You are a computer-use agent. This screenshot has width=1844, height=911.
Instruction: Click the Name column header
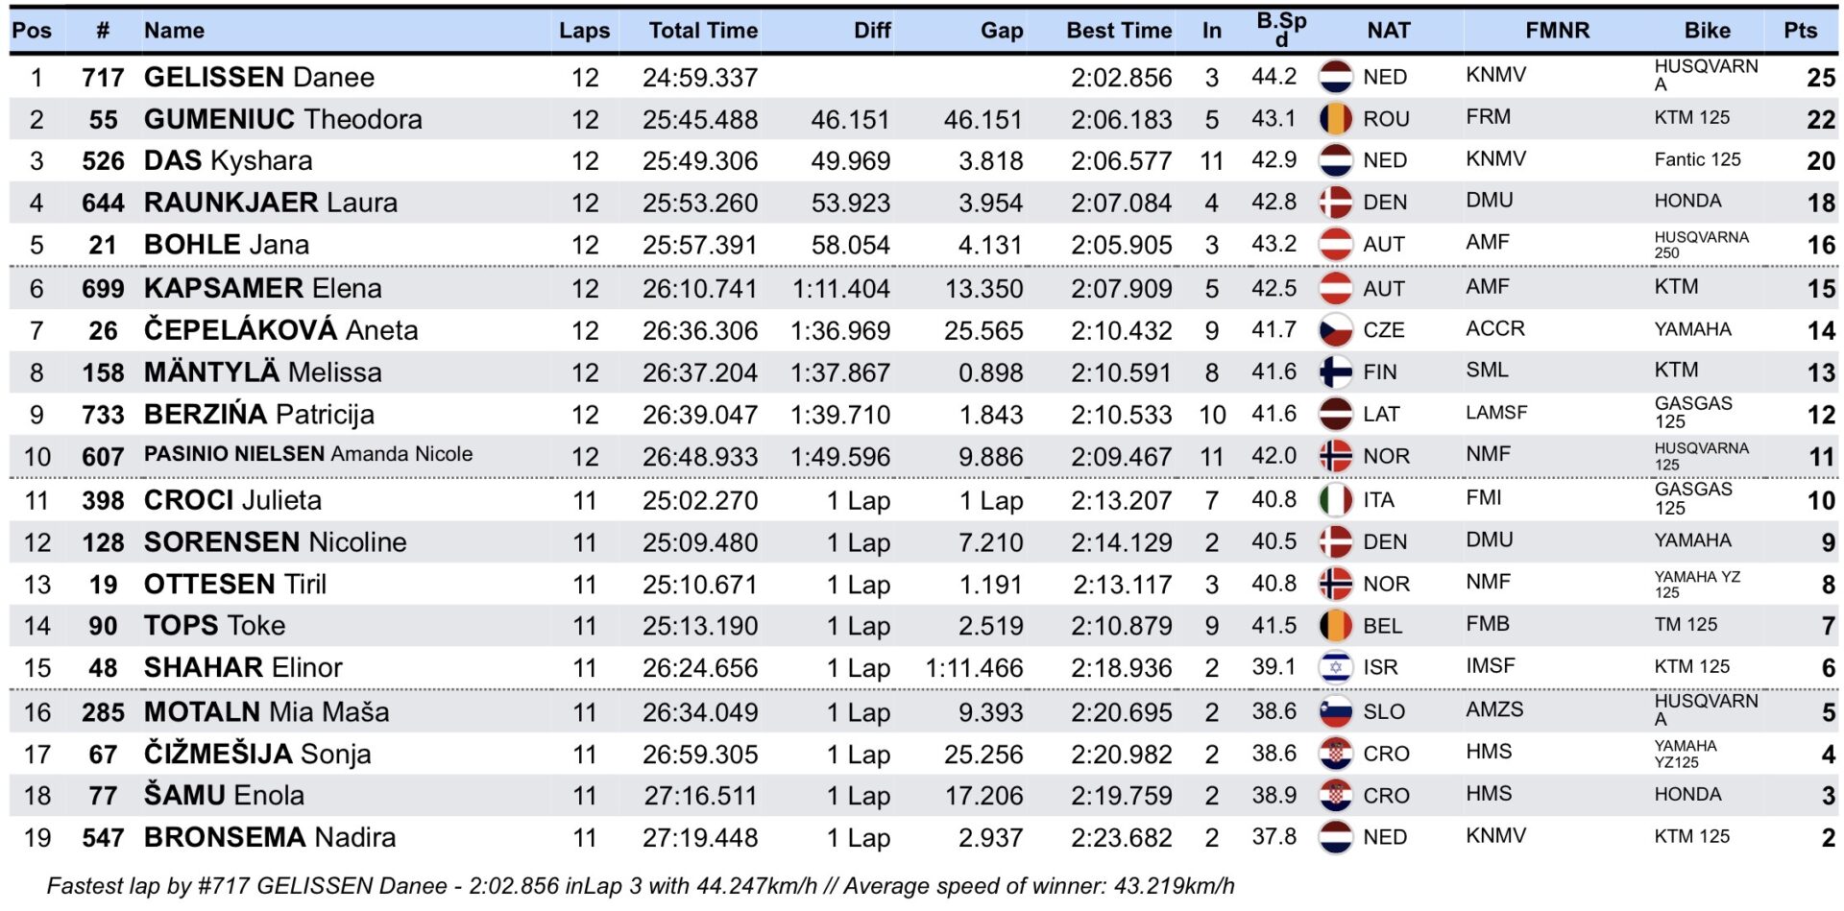[x=174, y=31]
